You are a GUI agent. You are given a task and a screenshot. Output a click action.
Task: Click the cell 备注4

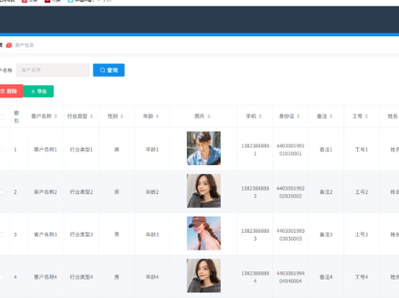point(326,277)
